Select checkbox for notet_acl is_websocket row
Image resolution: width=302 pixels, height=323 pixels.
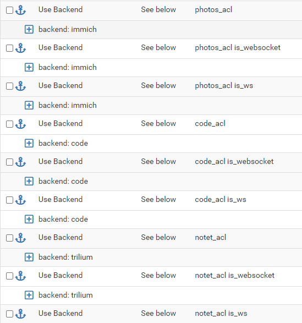click(x=9, y=276)
